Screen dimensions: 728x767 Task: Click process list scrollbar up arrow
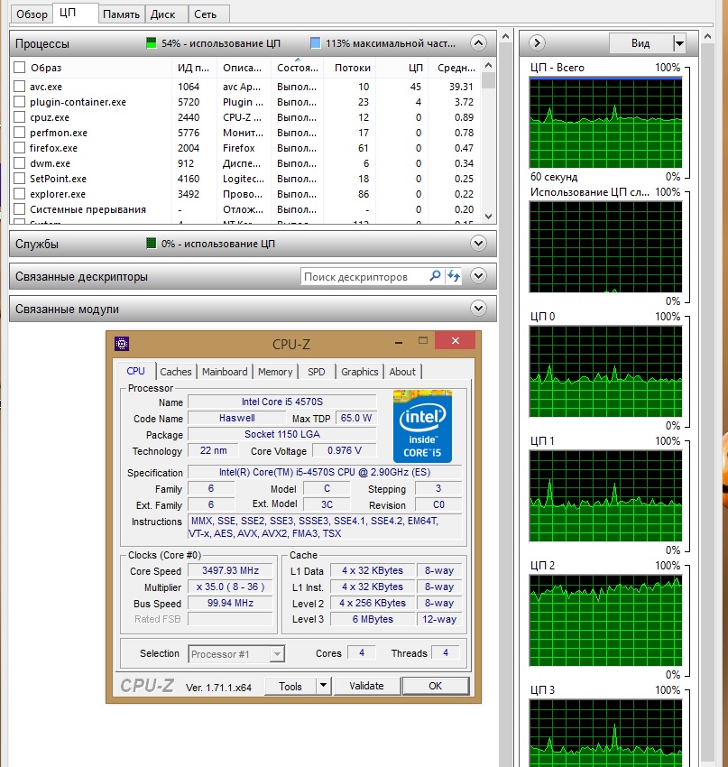point(488,65)
